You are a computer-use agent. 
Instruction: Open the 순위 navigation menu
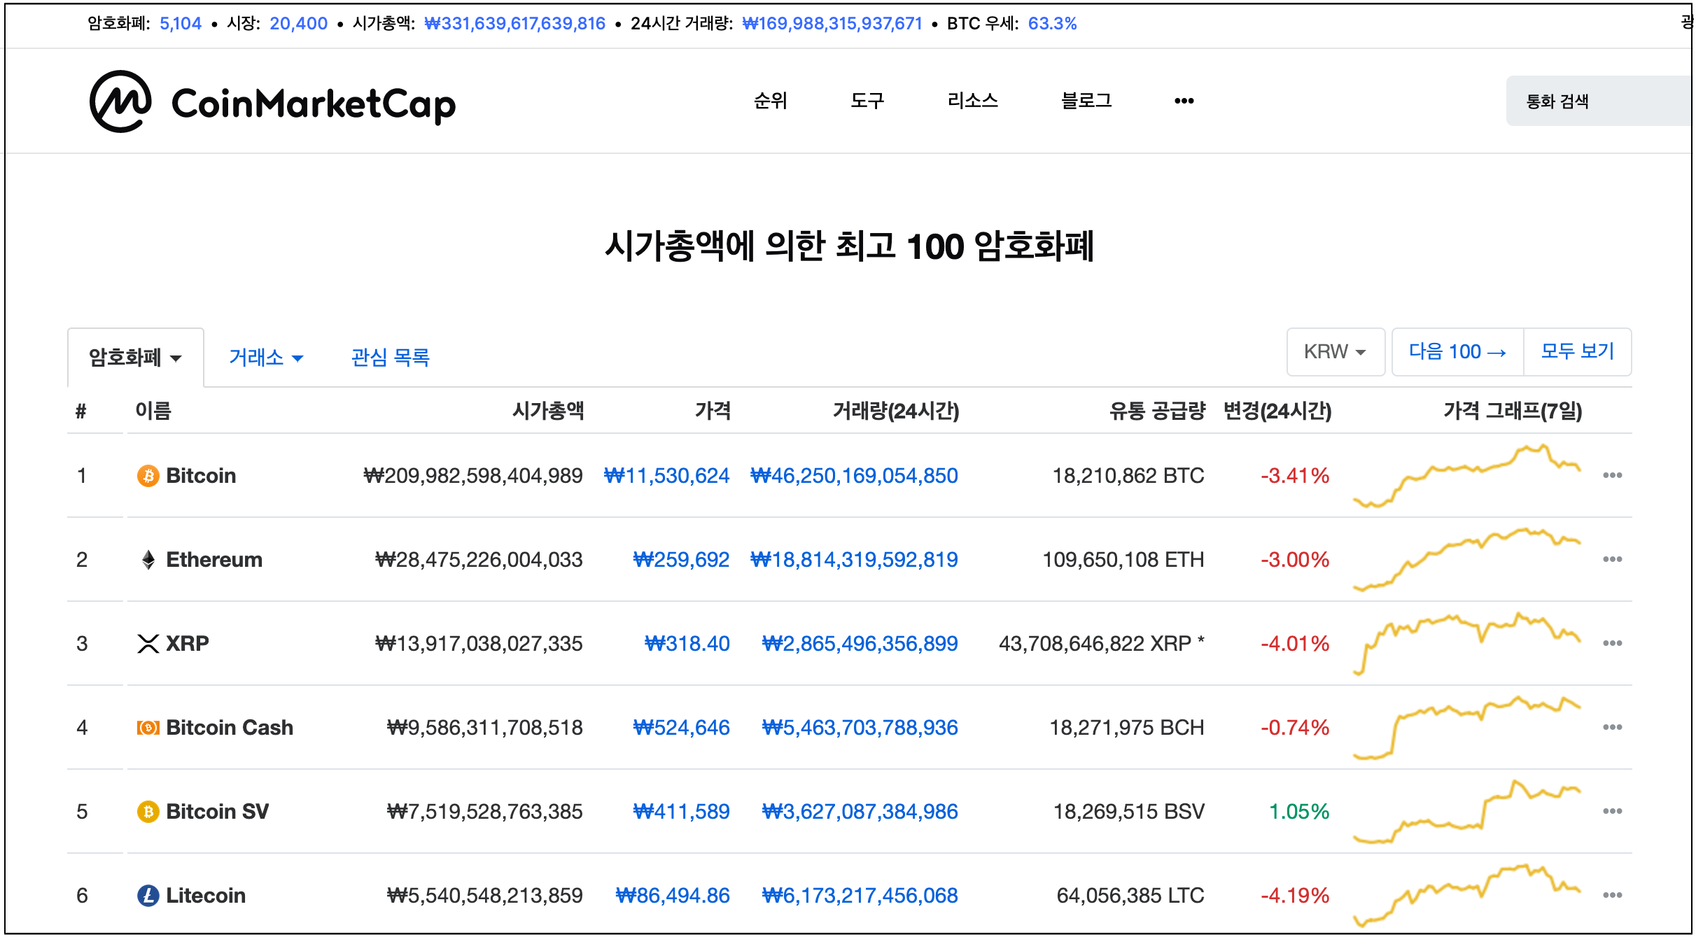pos(770,101)
